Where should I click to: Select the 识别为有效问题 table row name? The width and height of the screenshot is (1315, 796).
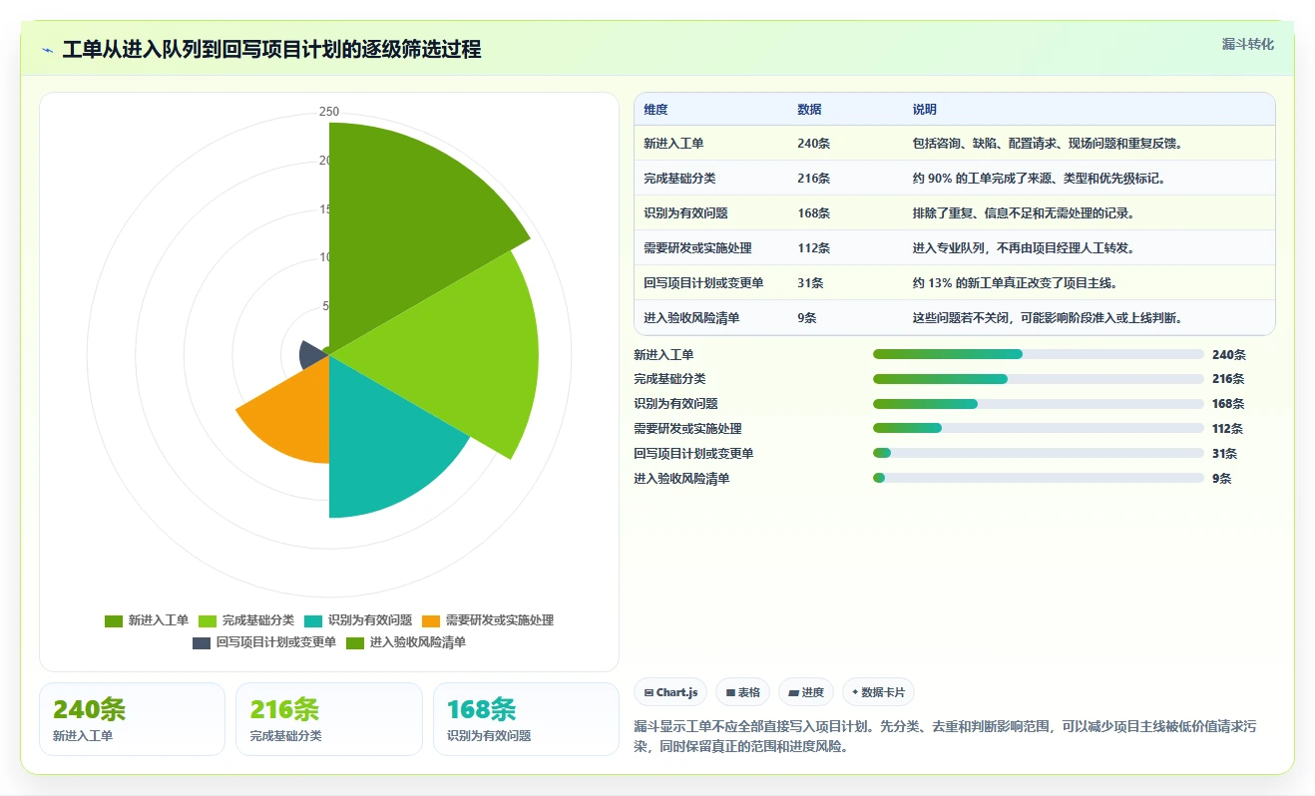[685, 213]
